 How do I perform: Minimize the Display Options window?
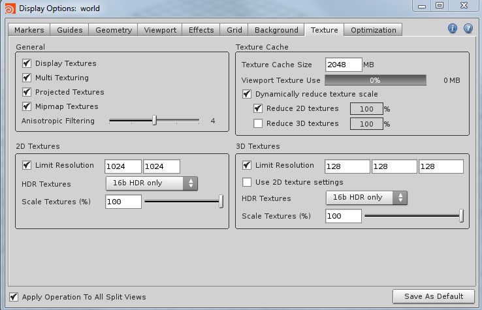[422, 5]
